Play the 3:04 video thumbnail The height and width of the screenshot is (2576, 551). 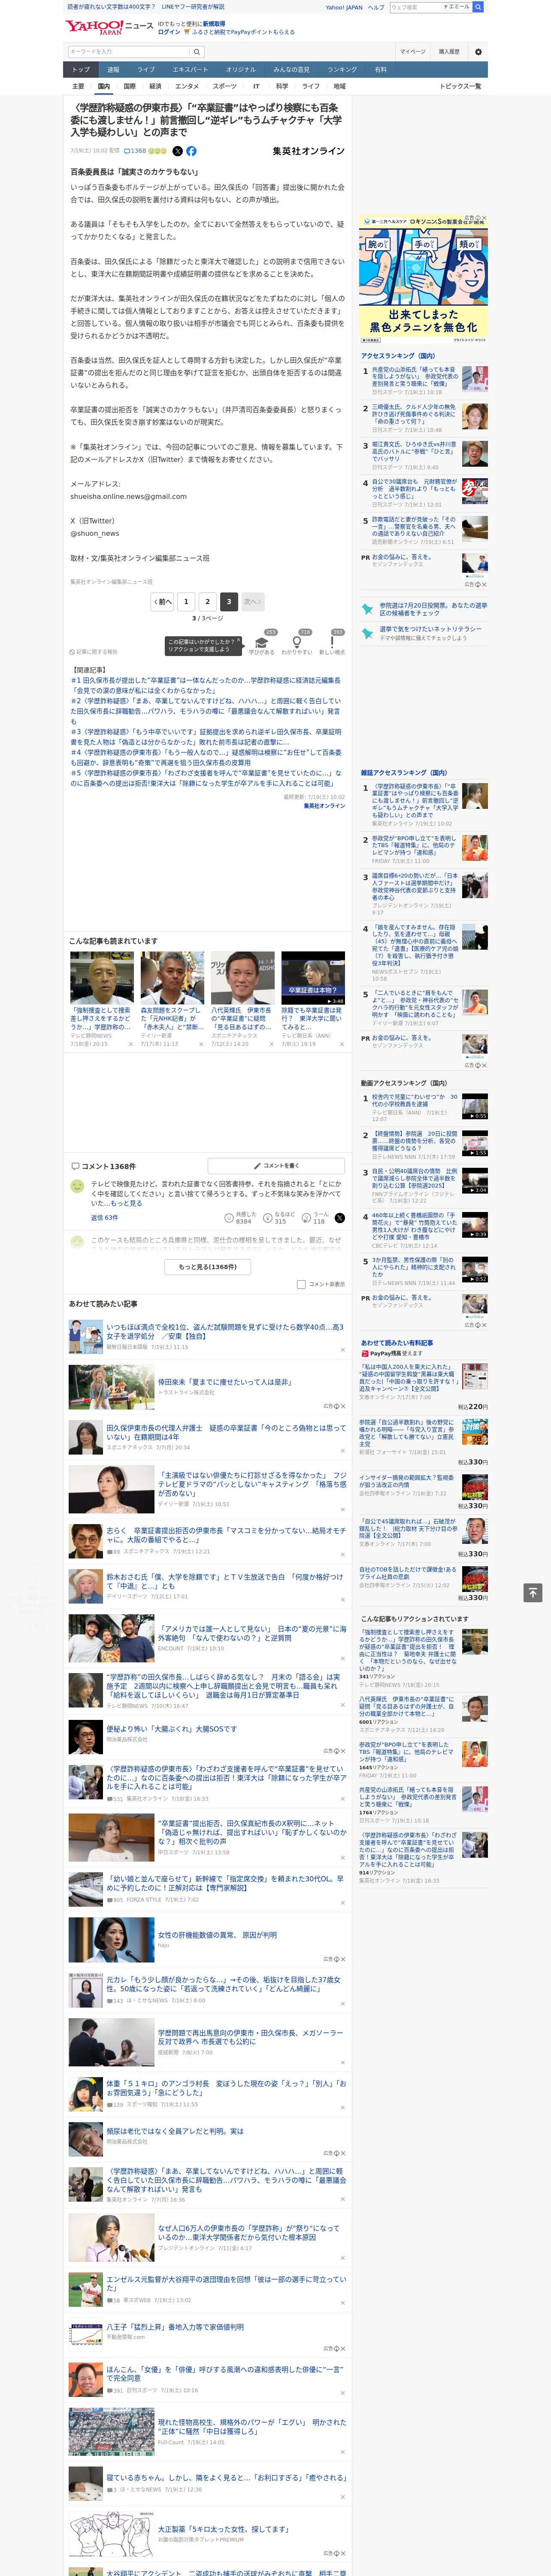475,1181
